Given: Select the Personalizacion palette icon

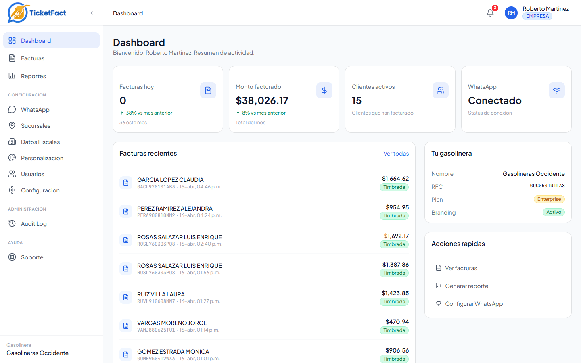Looking at the screenshot, I should tap(12, 158).
